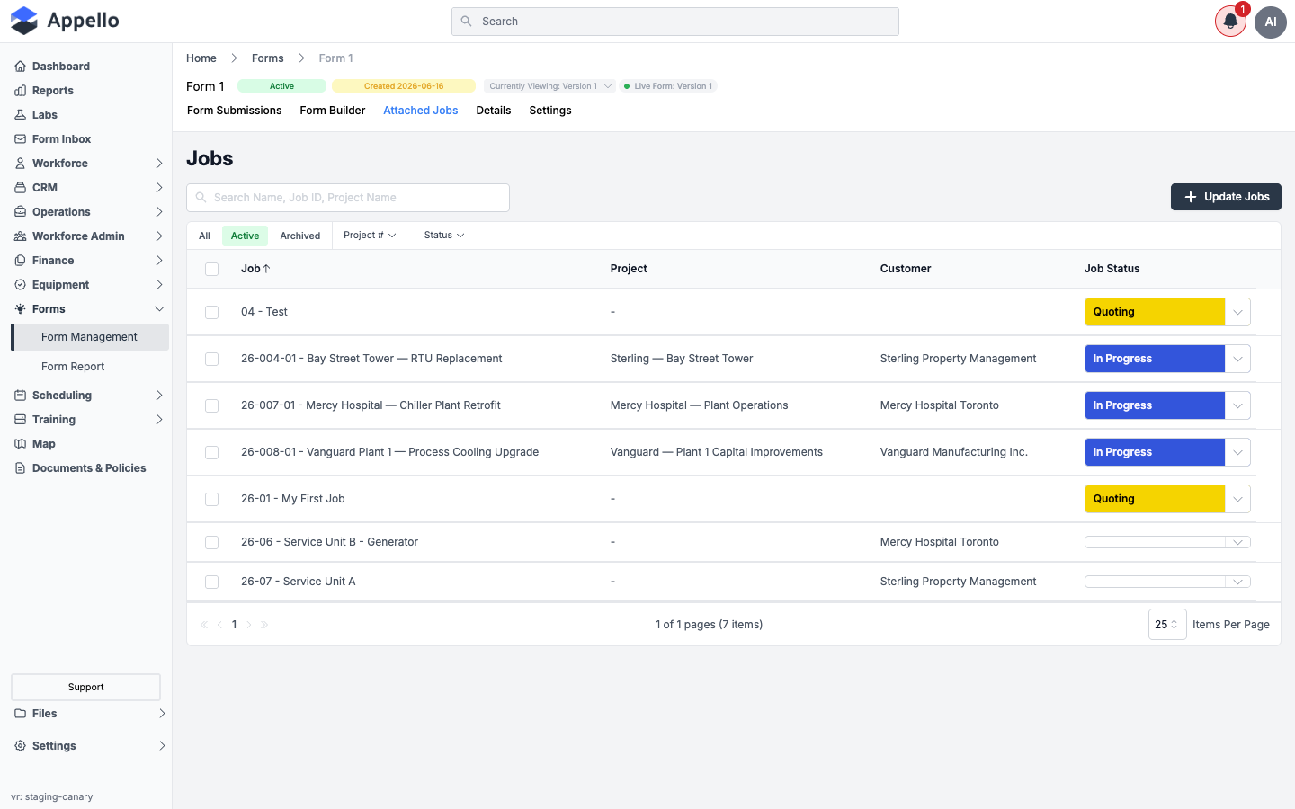Open the AI user avatar menu
Viewport: 1295px width, 809px height.
[1271, 22]
